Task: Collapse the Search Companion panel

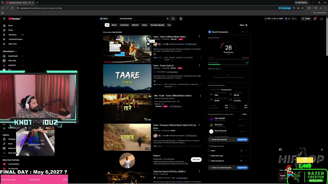Action: pos(247,32)
